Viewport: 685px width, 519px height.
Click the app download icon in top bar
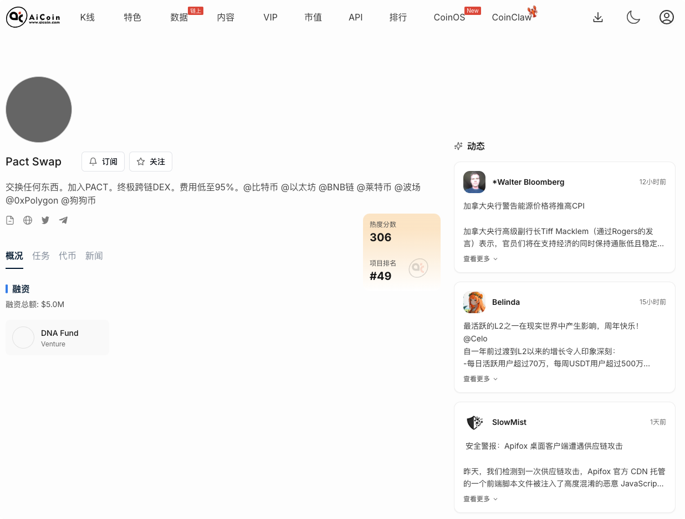coord(598,17)
